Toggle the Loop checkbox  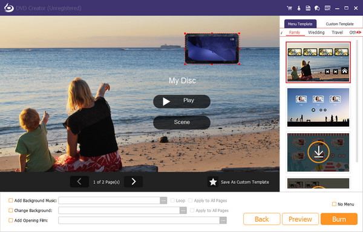(x=172, y=201)
